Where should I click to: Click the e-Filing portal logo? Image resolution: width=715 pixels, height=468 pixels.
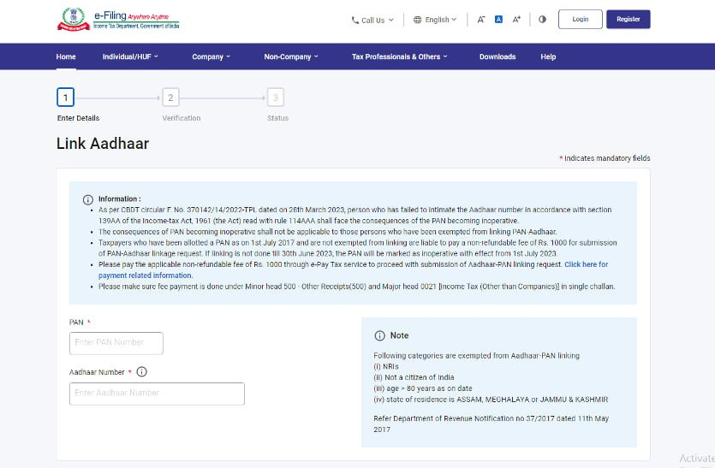click(118, 19)
